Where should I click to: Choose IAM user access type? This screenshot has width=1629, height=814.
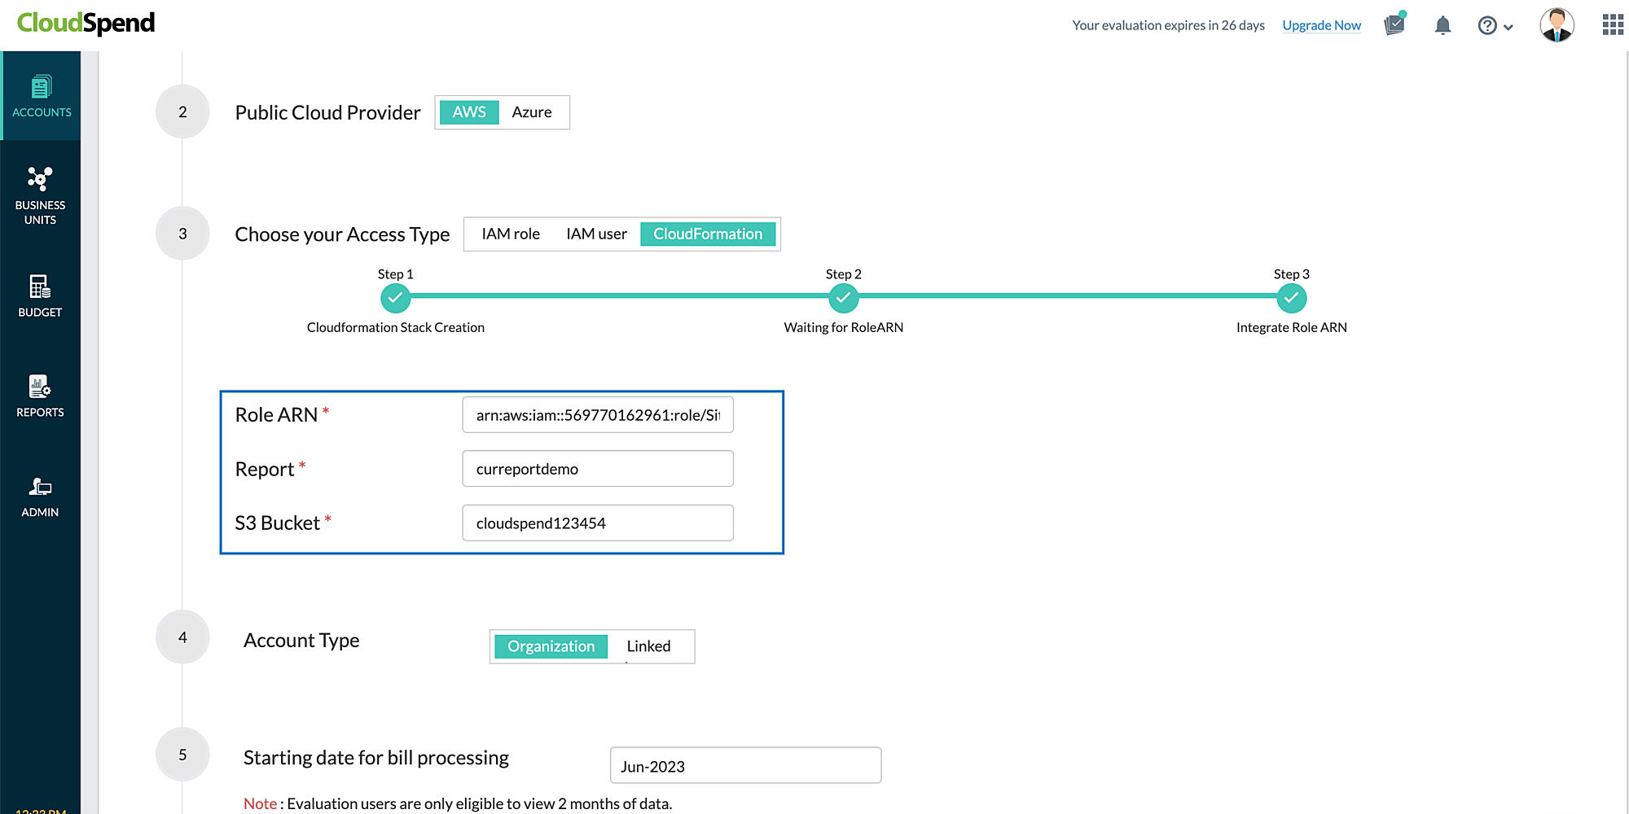point(597,234)
